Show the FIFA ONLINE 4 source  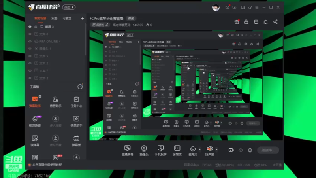click(x=30, y=42)
